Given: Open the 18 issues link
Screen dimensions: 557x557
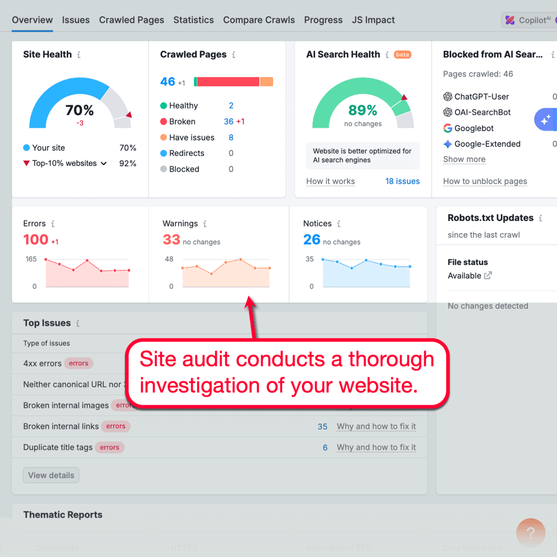Looking at the screenshot, I should [x=402, y=181].
